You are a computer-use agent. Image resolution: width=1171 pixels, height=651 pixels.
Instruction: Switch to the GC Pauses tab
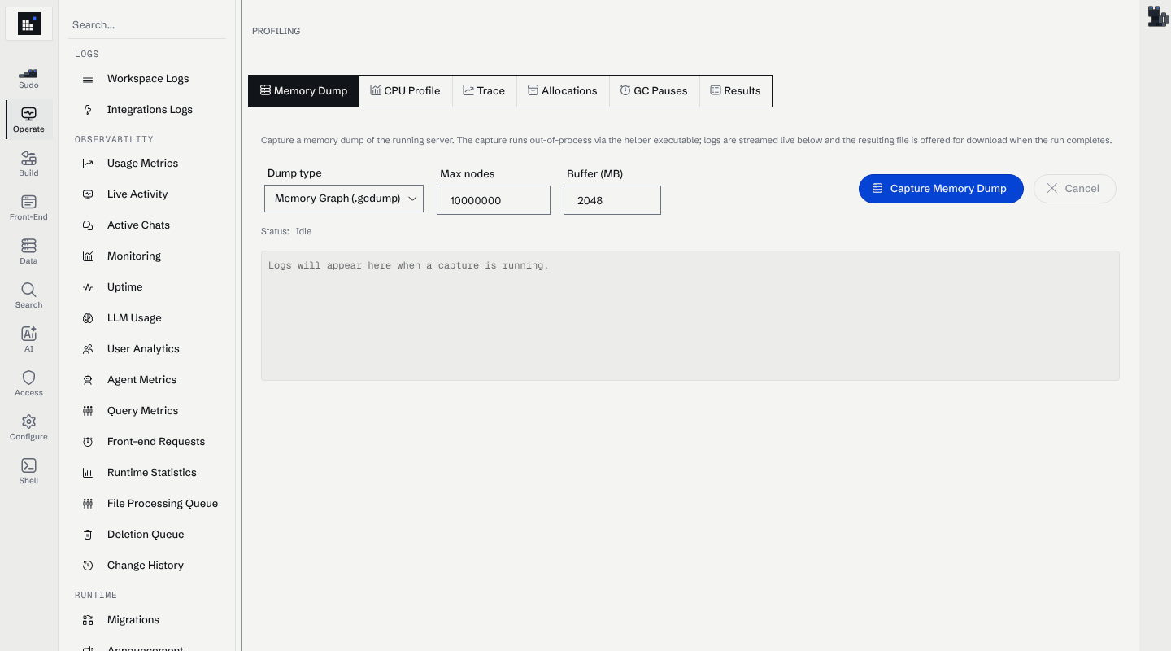tap(654, 91)
